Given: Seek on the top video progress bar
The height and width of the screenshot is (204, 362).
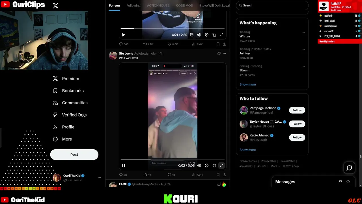Looking at the screenshot, I should pos(173,29).
